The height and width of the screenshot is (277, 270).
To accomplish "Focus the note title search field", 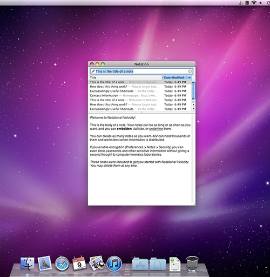I will 141,71.
